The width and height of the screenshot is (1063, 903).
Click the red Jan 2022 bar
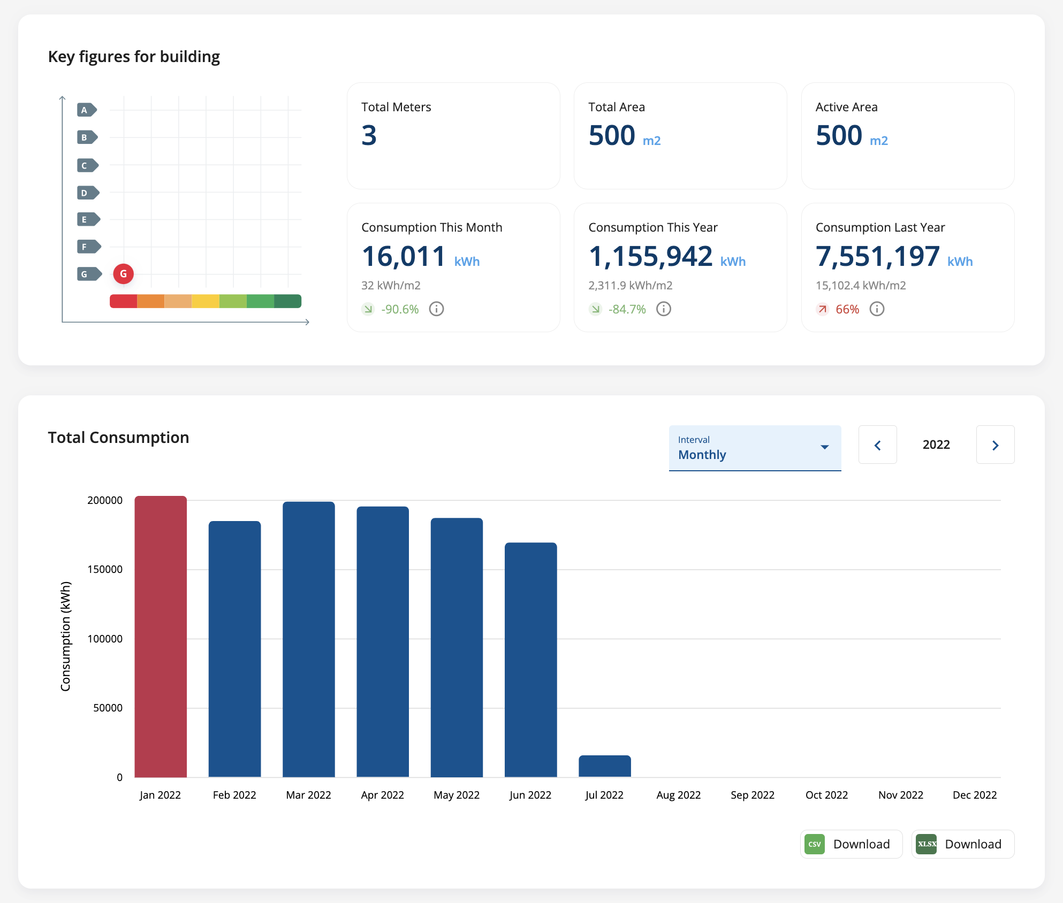(x=161, y=637)
